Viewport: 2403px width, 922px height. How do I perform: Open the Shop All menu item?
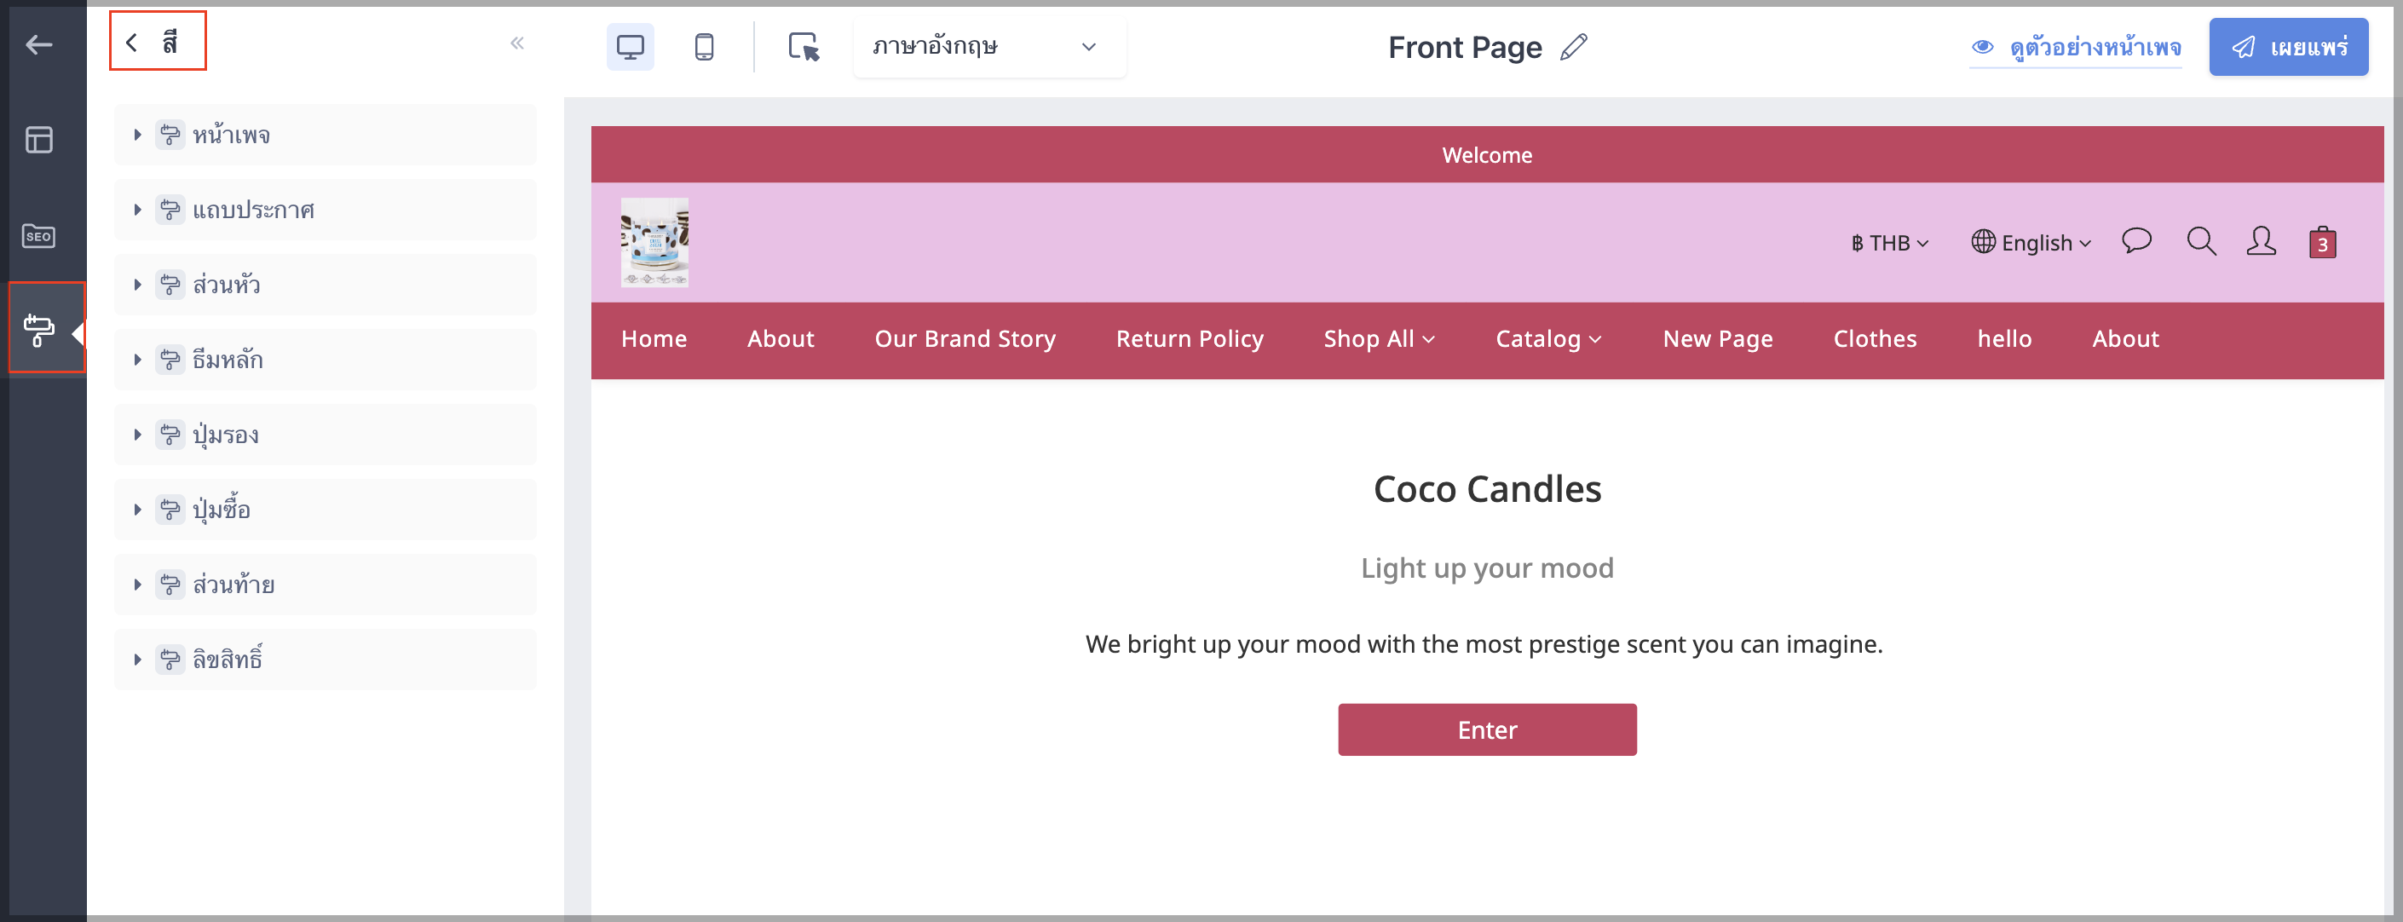click(1379, 339)
